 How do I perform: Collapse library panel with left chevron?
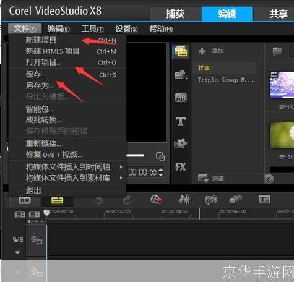pos(269,179)
